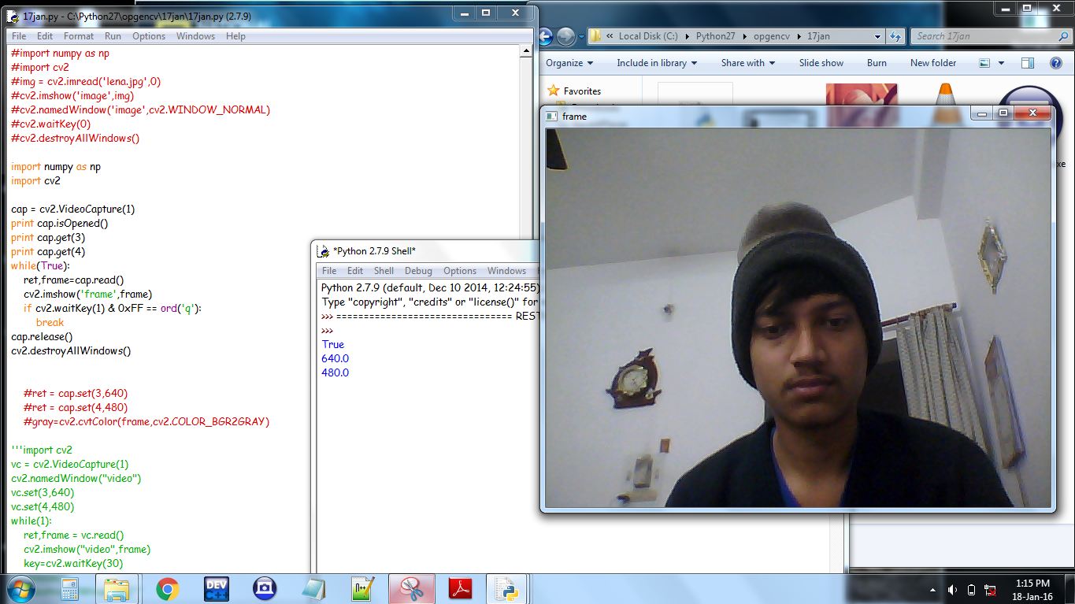Launch Adobe Reader from the taskbar

[461, 588]
